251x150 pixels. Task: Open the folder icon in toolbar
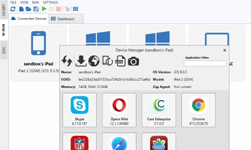[x=29, y=9]
